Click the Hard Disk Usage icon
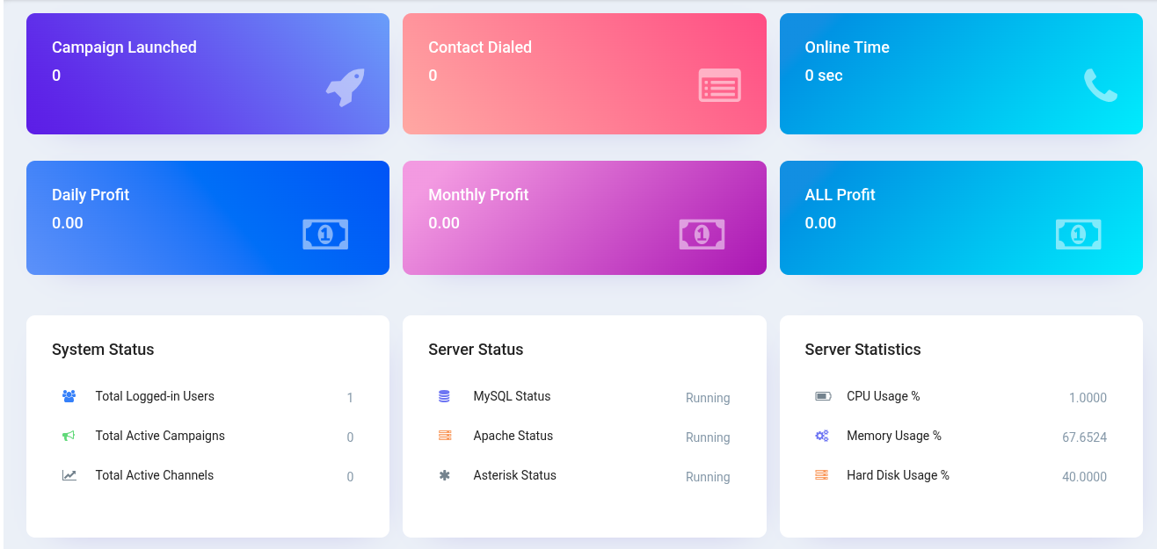The width and height of the screenshot is (1157, 549). pyautogui.click(x=822, y=475)
